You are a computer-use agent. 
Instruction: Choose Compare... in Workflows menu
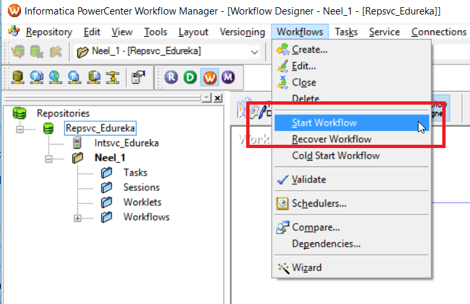pyautogui.click(x=351, y=228)
